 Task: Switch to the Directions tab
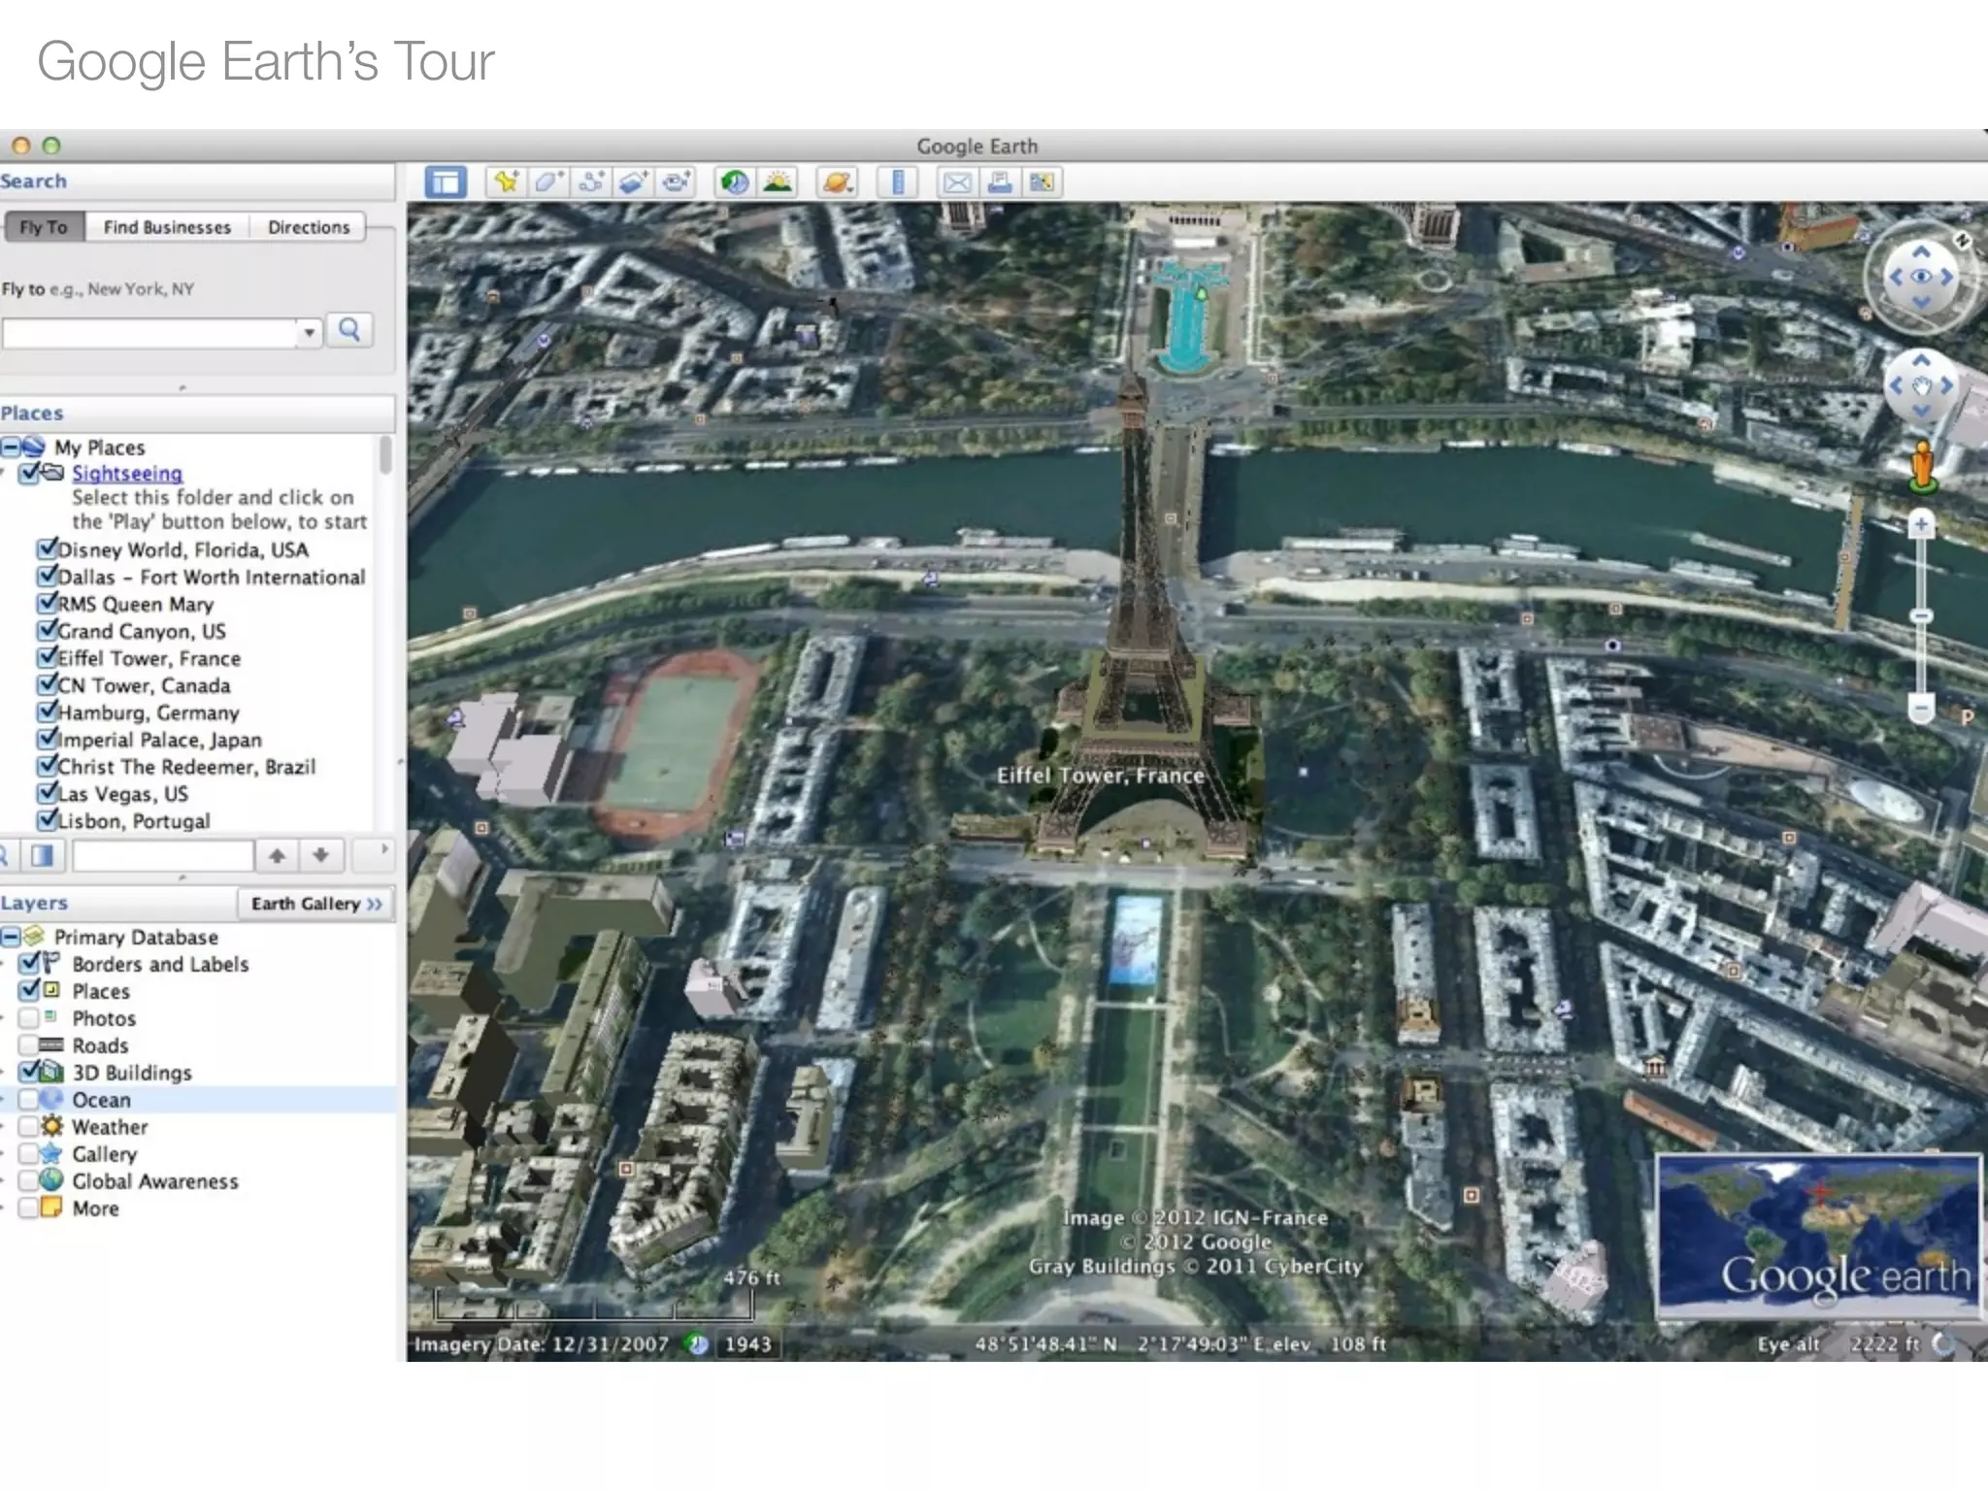[309, 227]
